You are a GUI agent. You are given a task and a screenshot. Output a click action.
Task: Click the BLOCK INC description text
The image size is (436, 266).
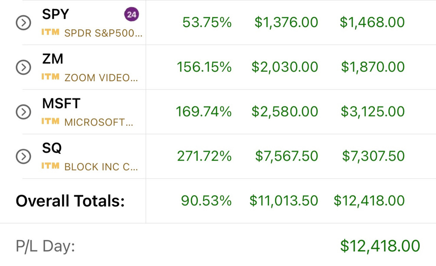coord(101,167)
